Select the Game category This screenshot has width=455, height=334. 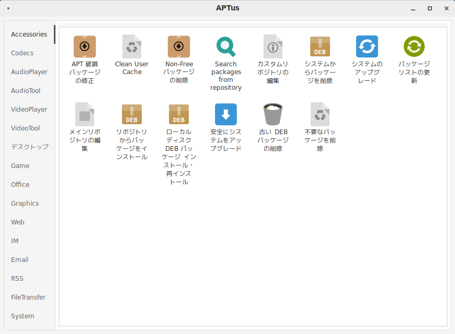coord(29,166)
